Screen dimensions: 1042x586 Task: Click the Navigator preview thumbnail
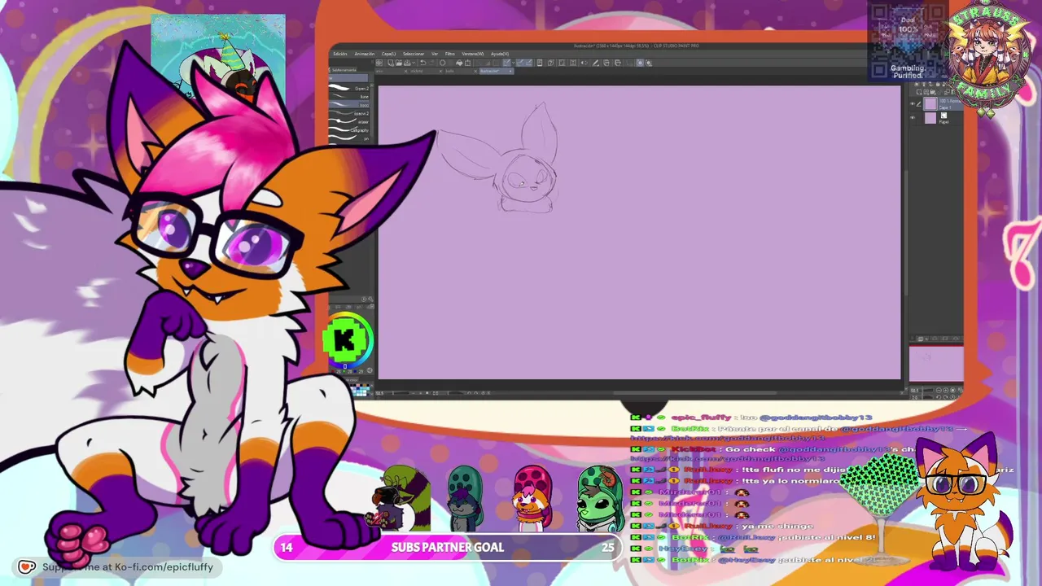point(936,364)
